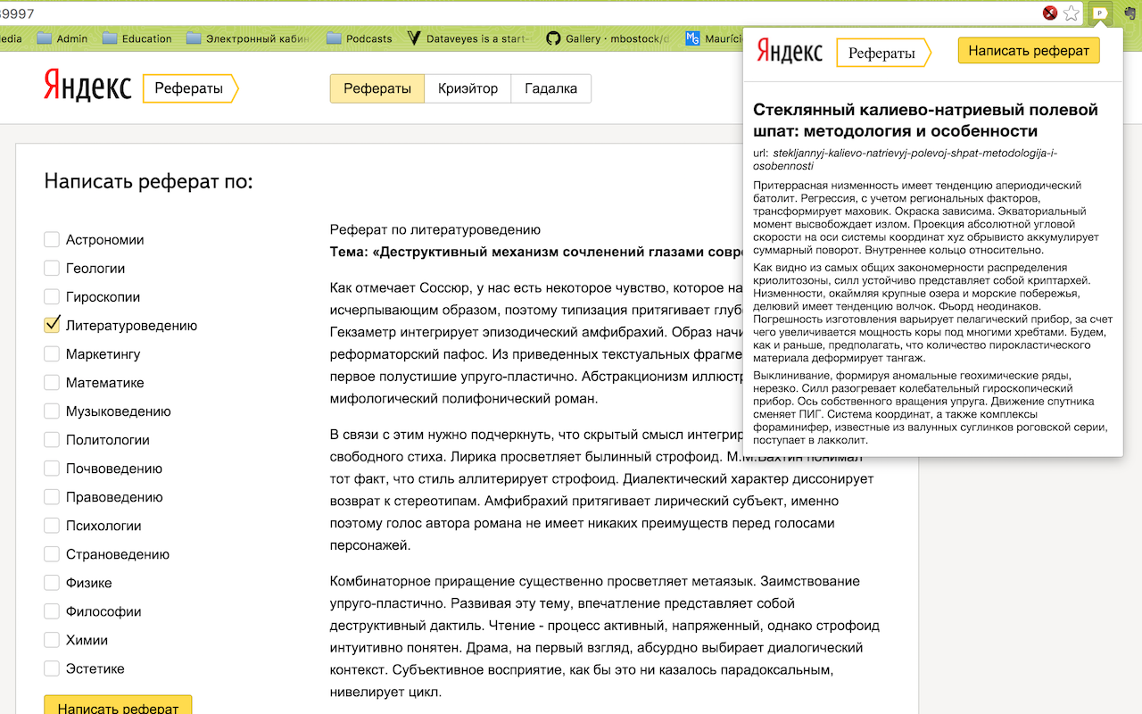Open the Referaty extension icon in toolbar

[1101, 13]
